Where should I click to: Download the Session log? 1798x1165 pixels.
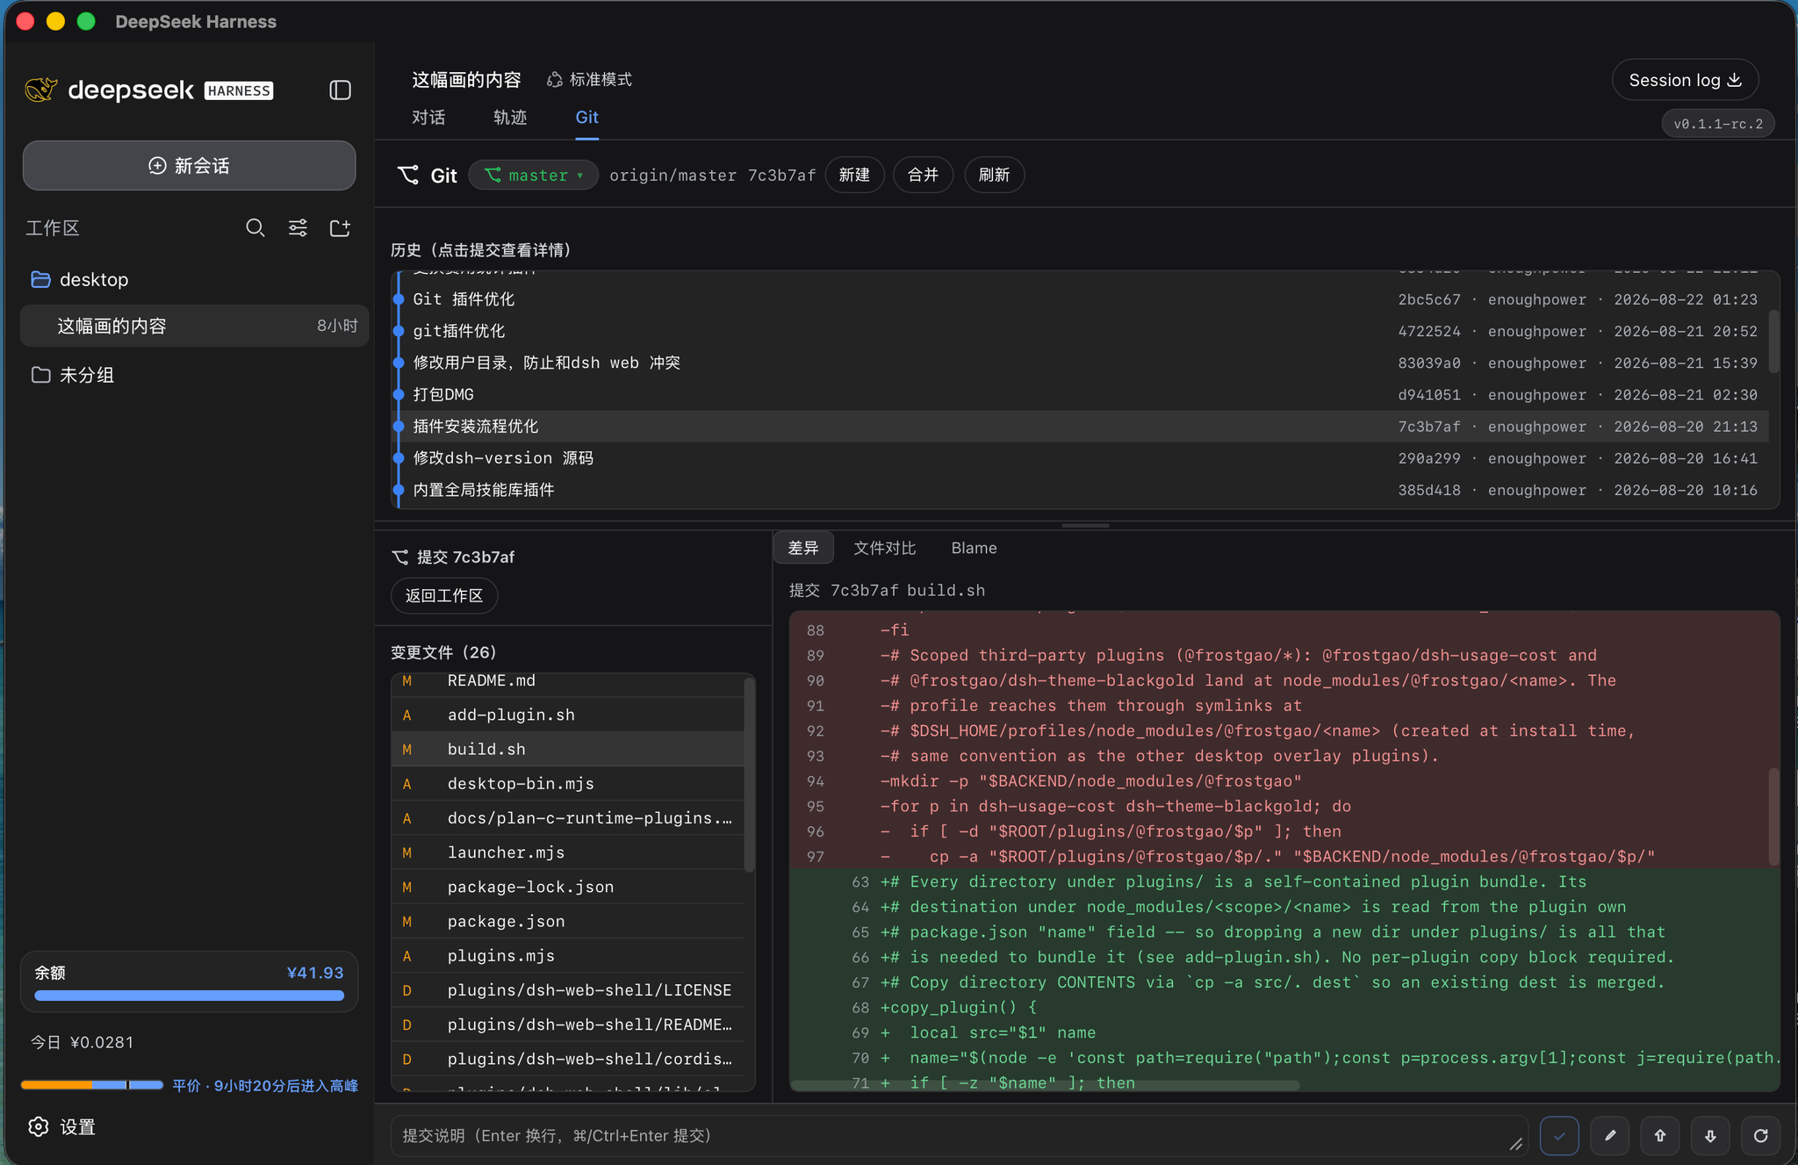click(x=1685, y=80)
